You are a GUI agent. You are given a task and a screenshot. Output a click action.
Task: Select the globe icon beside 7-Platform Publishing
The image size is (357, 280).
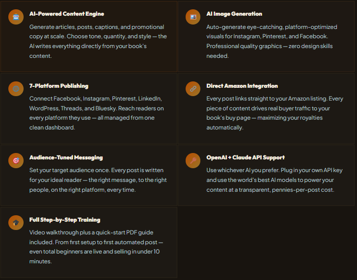[x=16, y=89]
